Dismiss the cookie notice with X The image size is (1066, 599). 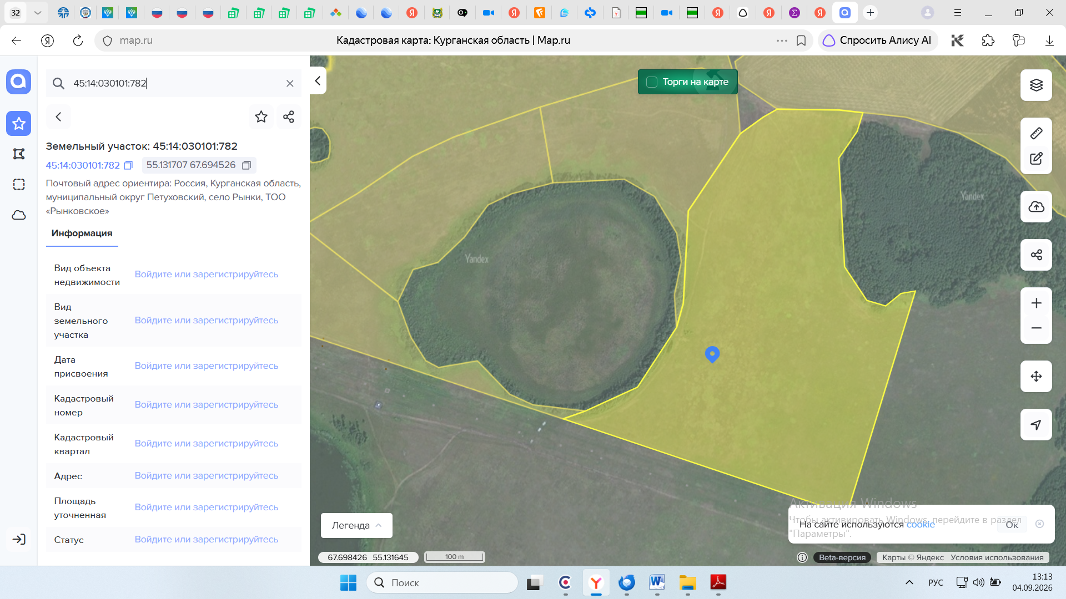[1040, 524]
